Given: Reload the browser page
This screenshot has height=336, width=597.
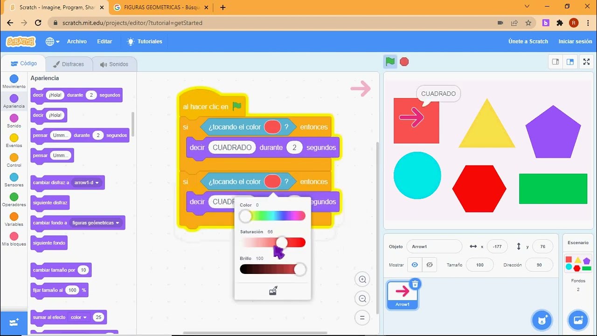Looking at the screenshot, I should [x=38, y=23].
